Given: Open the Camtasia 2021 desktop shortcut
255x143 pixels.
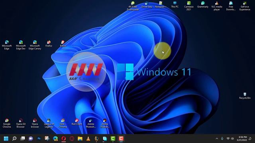Looking at the screenshot, I should [x=188, y=6].
